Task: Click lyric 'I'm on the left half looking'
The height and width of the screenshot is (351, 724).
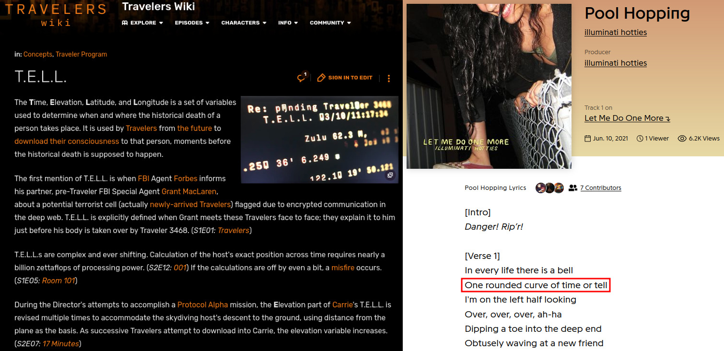Action: point(520,300)
